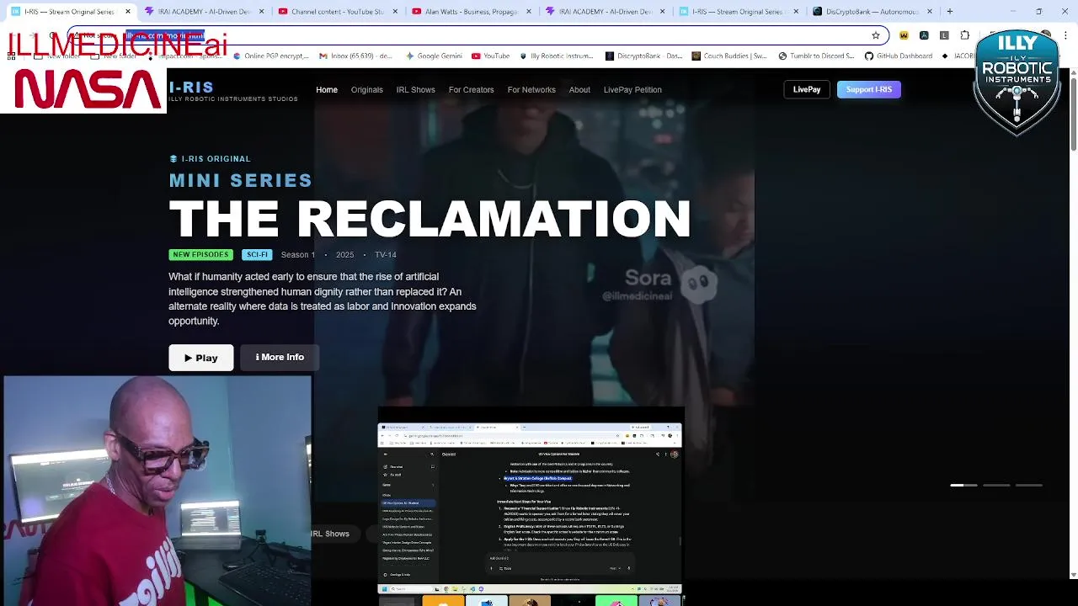Open a new browser tab

950,12
